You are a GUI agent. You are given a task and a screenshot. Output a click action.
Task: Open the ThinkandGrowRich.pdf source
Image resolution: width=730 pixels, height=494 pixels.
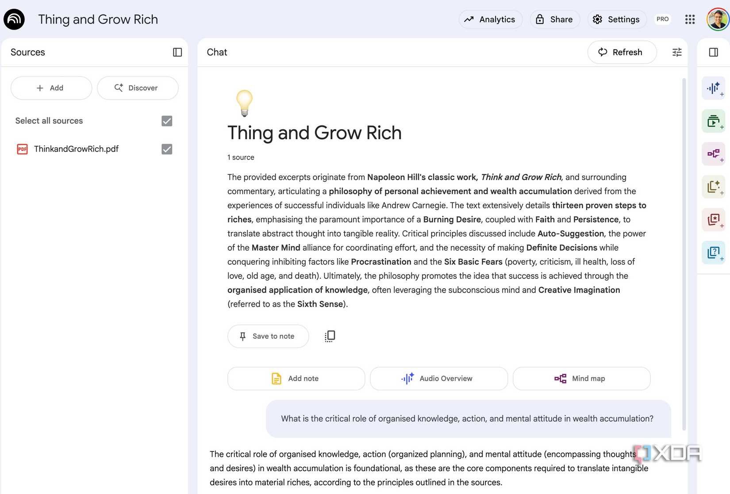click(x=76, y=149)
